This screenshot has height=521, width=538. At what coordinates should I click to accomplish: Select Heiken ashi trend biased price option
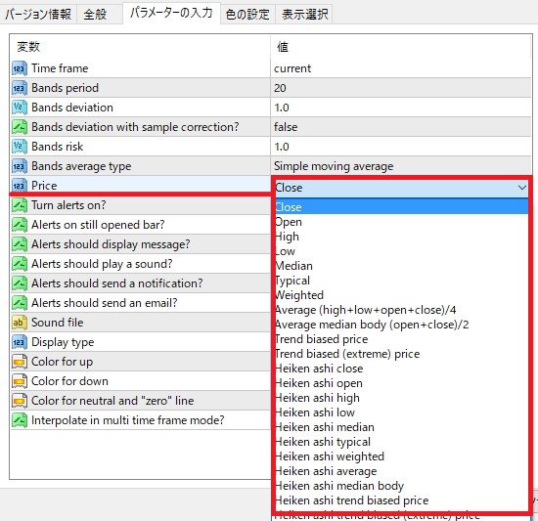[x=401, y=500]
